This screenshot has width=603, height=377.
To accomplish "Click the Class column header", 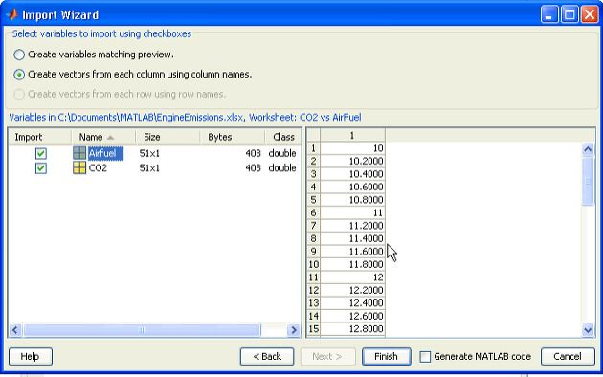I will coord(283,137).
